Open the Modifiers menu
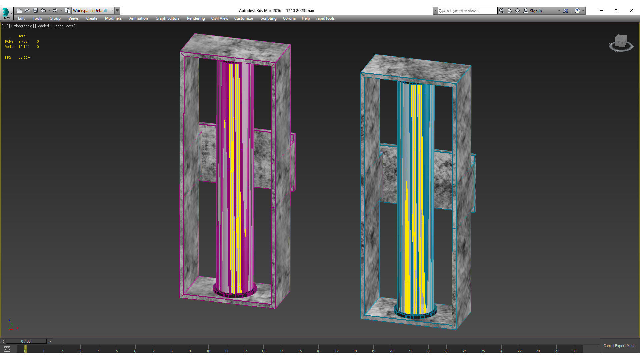The width and height of the screenshot is (640, 360). point(113,18)
